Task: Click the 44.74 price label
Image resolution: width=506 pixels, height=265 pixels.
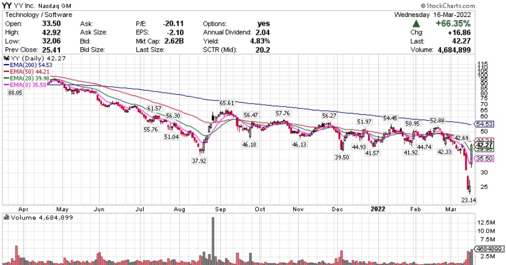Action: [x=424, y=147]
